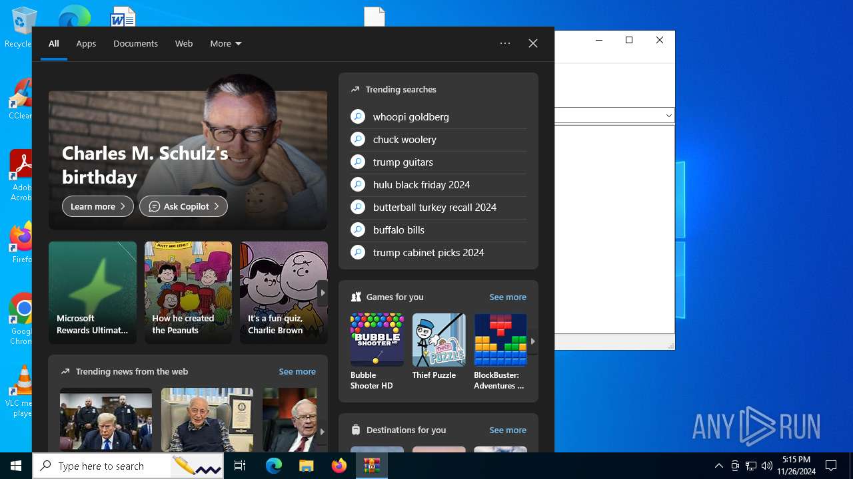
Task: Open the CCleaner desktop icon
Action: pos(20,100)
